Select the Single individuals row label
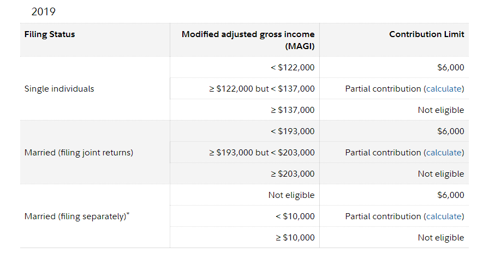 tap(59, 89)
